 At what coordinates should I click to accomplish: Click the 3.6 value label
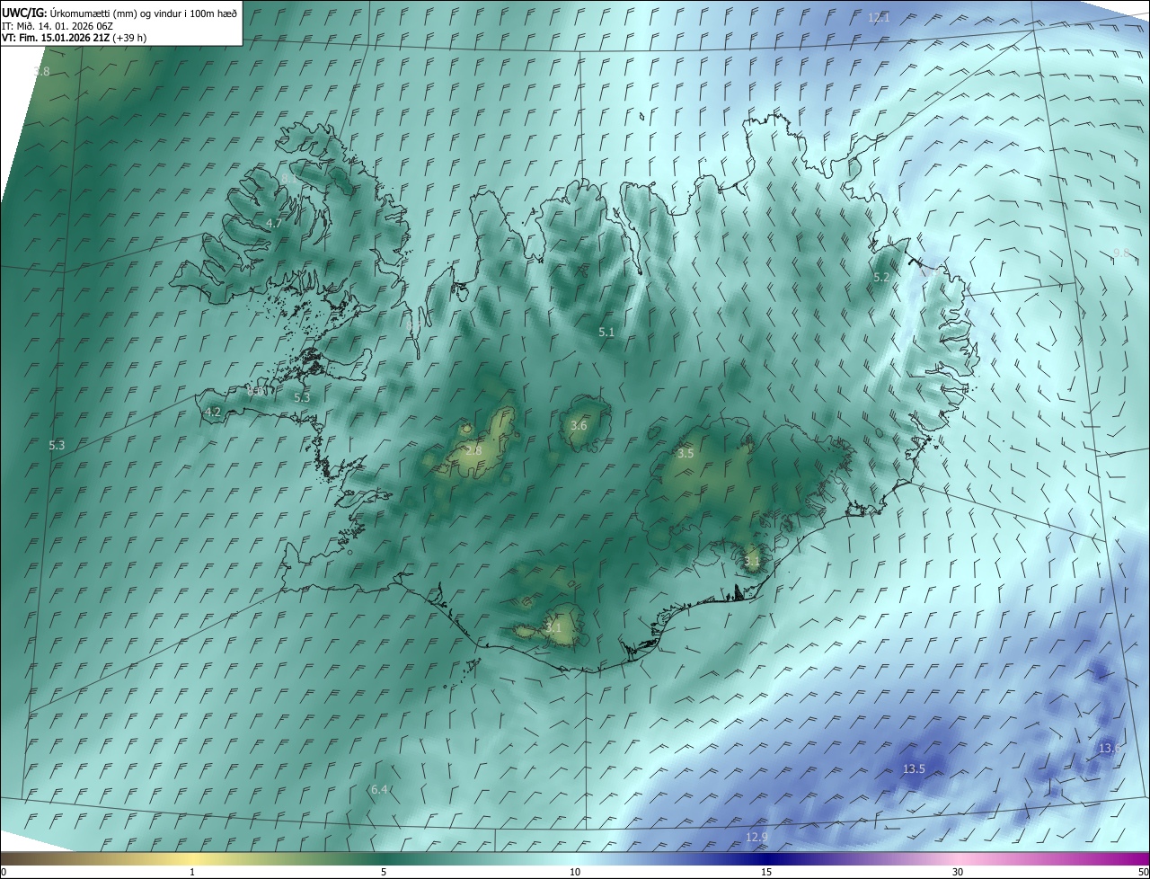pyautogui.click(x=579, y=425)
